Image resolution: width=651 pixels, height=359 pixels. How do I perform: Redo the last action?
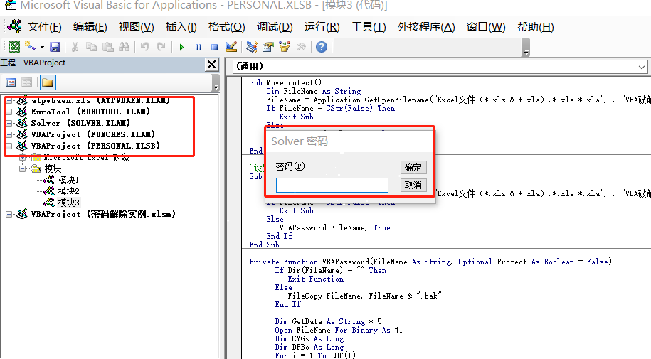[x=161, y=47]
